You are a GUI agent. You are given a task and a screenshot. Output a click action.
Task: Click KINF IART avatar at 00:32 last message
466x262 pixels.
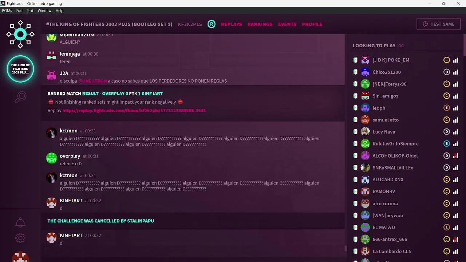click(52, 238)
